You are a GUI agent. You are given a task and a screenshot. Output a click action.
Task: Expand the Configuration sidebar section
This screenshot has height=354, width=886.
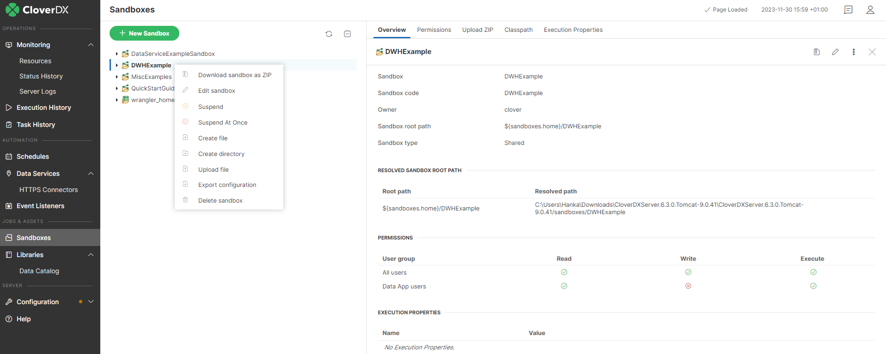pos(91,302)
